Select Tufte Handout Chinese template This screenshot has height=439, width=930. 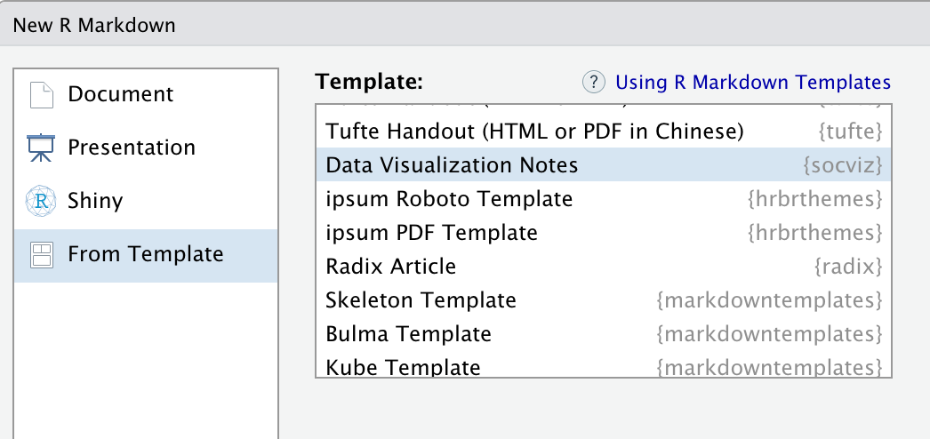(603, 131)
